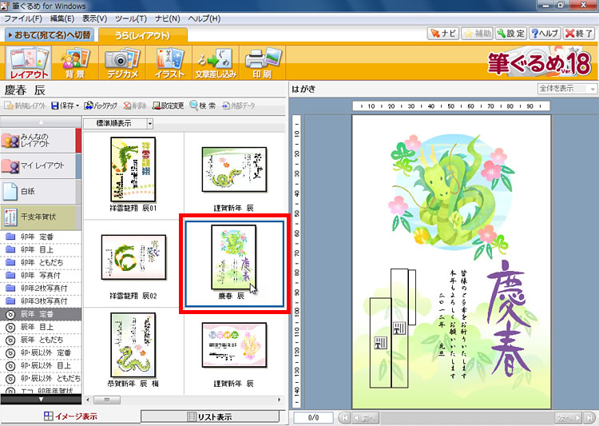
Task: Go to first page button
Action: (345, 417)
